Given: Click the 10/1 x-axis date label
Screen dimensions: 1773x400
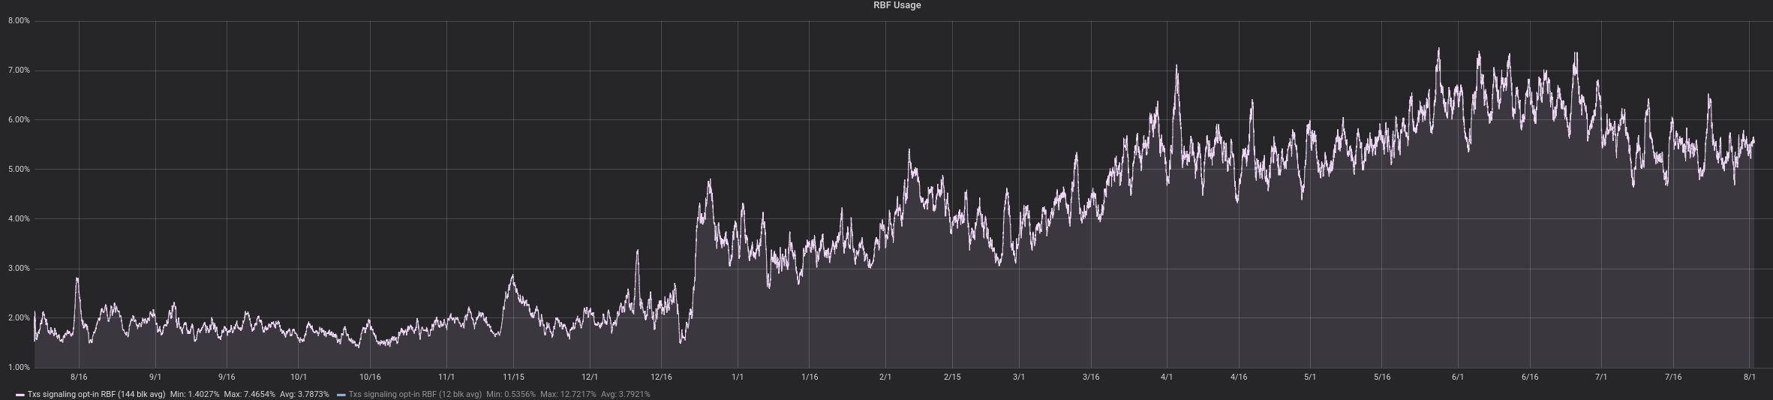Looking at the screenshot, I should (299, 377).
